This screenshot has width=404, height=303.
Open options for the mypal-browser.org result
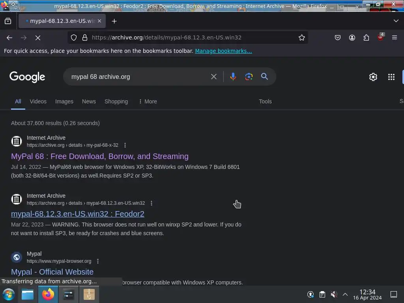point(98,261)
